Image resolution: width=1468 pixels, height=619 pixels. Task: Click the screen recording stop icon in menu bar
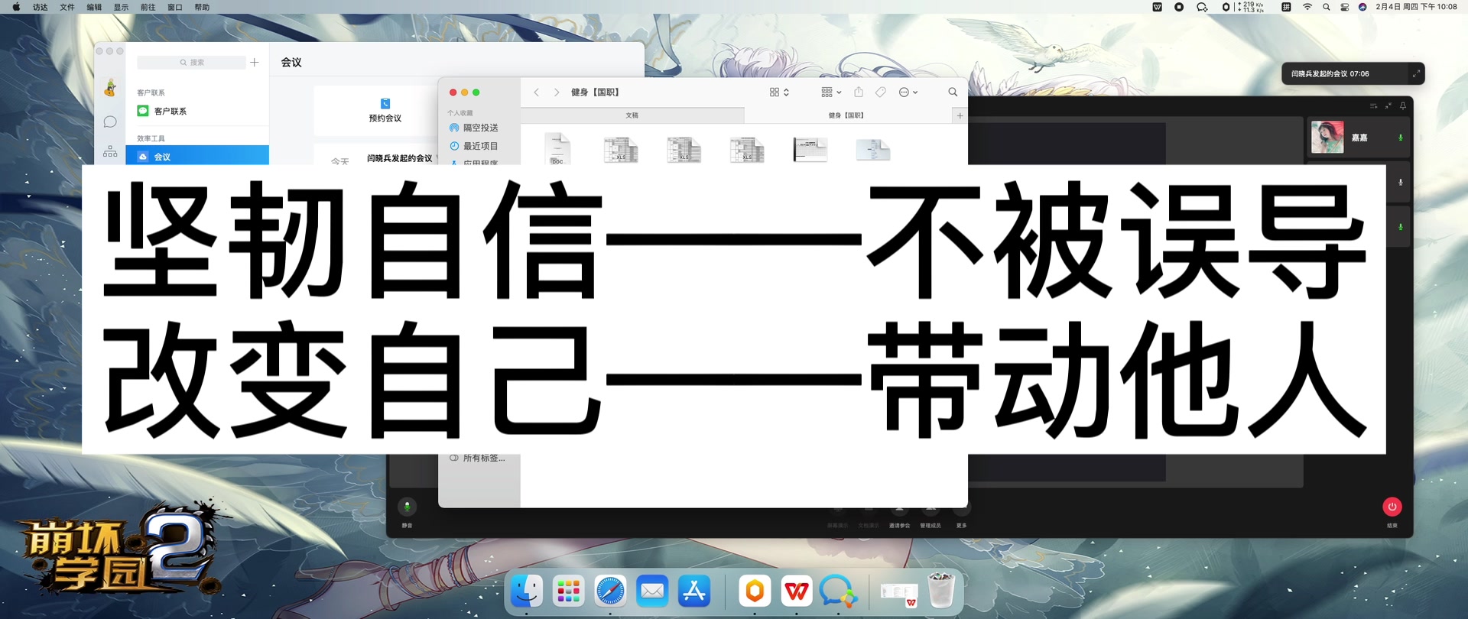[x=1179, y=7]
